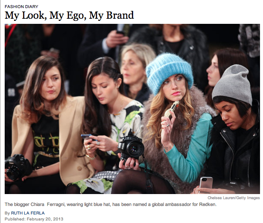Click the gray beanie in the photo
This screenshot has width=263, height=223.
click(x=233, y=84)
